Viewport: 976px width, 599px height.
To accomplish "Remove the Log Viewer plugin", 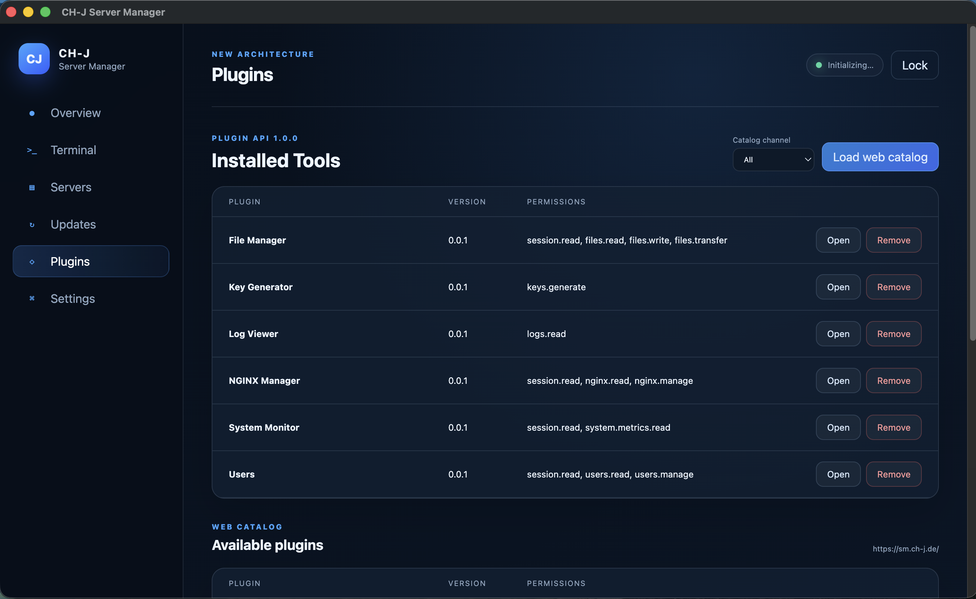I will coord(894,334).
